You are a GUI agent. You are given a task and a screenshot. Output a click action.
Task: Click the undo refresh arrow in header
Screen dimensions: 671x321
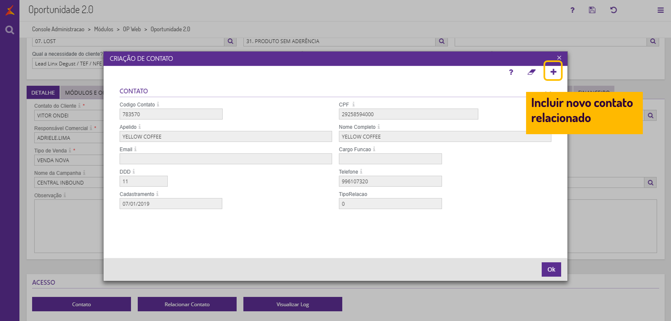(x=613, y=10)
